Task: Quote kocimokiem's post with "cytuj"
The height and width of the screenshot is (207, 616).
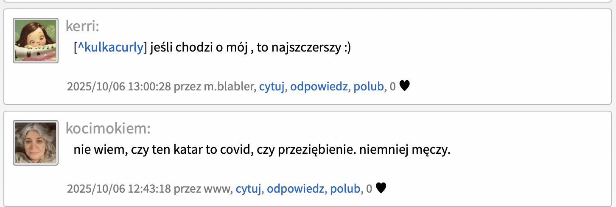Action: point(249,189)
